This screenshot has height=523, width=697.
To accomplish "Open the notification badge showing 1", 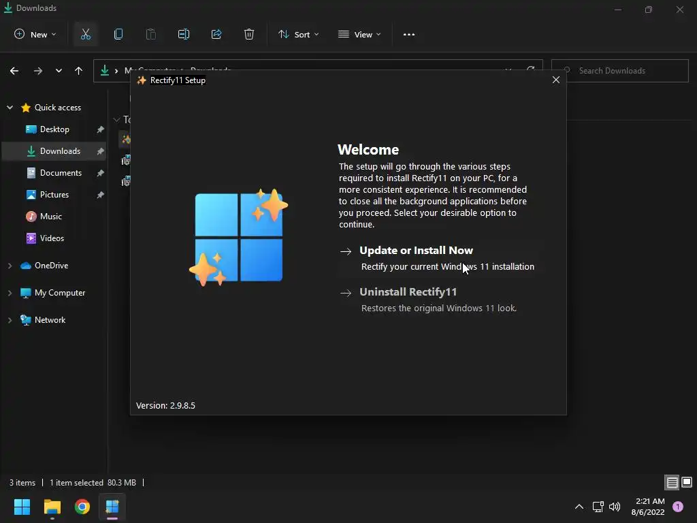I will click(x=678, y=507).
